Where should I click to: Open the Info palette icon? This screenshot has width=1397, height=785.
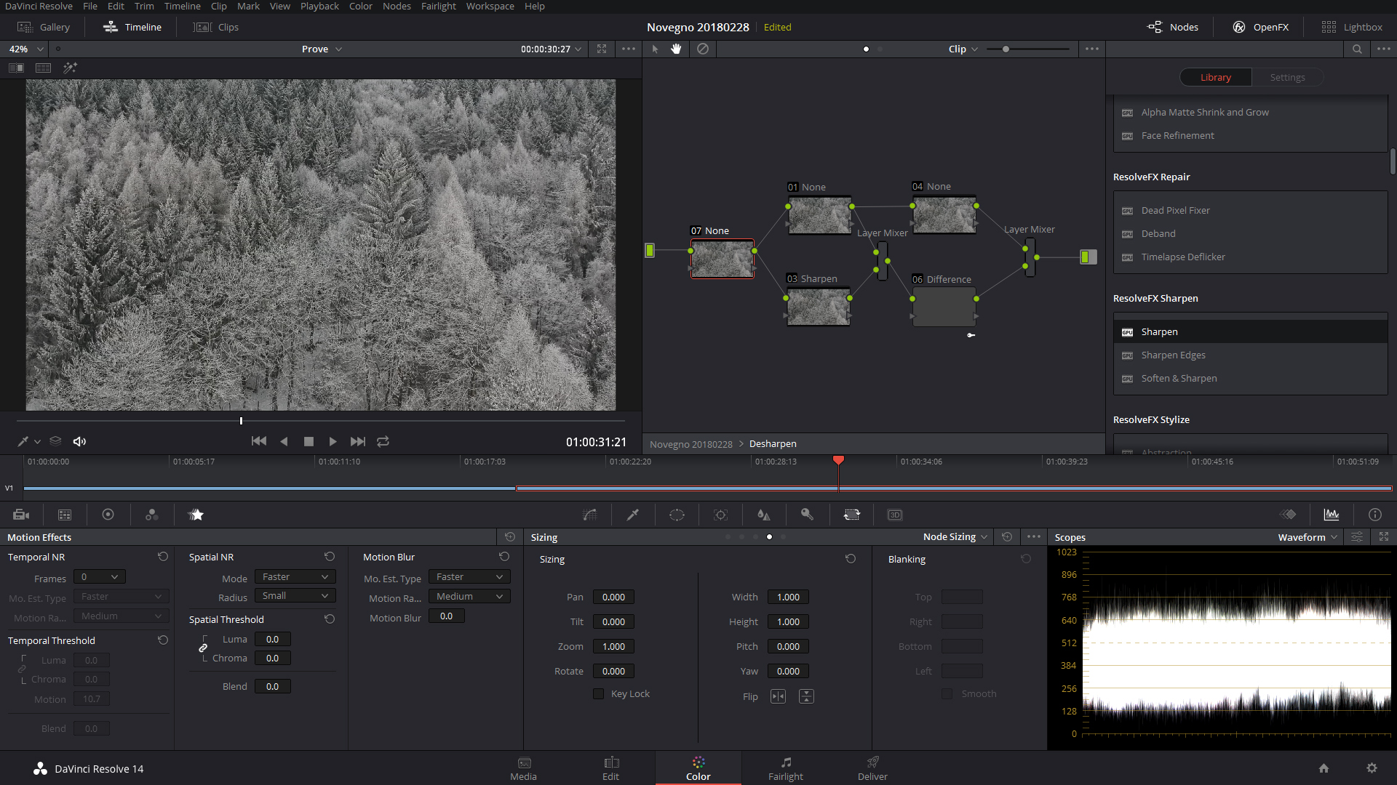(x=1375, y=515)
